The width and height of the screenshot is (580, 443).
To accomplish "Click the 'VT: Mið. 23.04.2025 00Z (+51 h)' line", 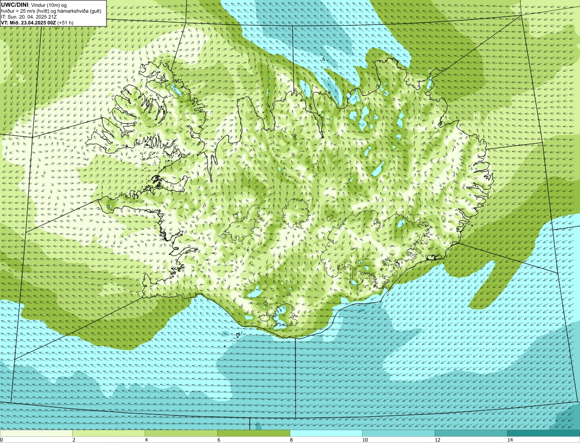I will tap(37, 23).
